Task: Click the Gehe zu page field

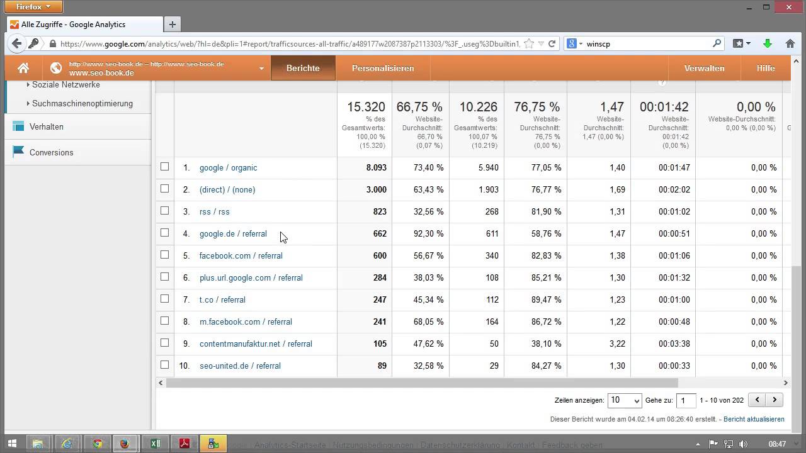Action: point(686,400)
